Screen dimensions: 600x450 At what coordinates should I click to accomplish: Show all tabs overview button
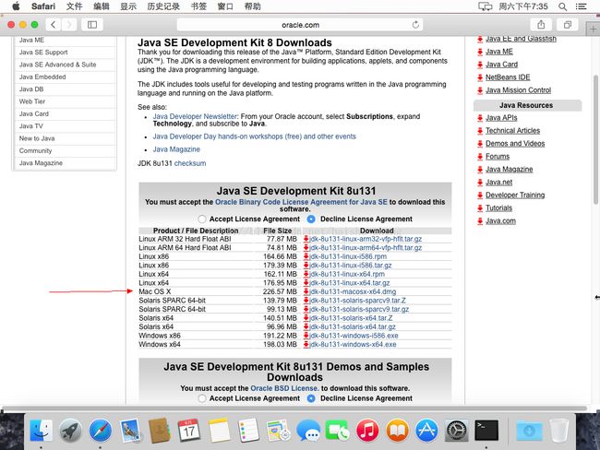568,25
